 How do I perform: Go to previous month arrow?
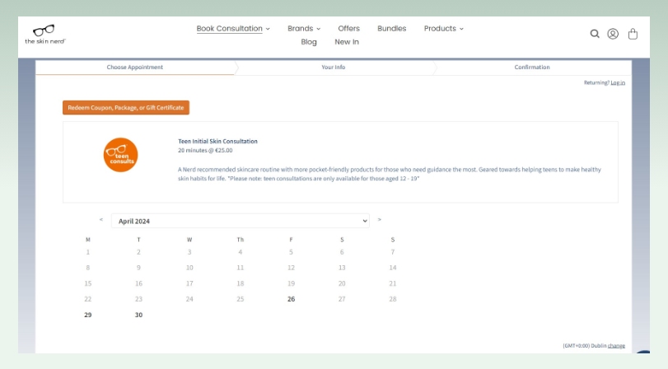[x=101, y=219]
